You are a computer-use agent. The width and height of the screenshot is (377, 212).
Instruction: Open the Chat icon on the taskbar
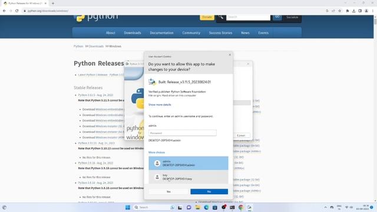click(188, 207)
